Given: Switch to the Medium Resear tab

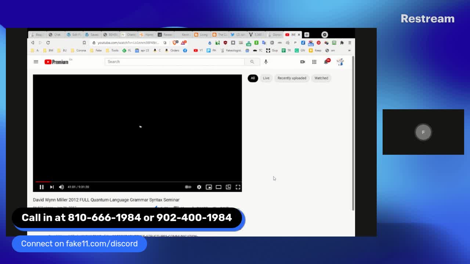Looking at the screenshot, I should coord(165,34).
